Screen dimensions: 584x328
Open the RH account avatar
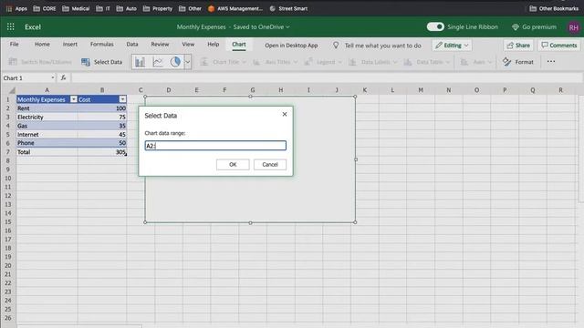[574, 27]
